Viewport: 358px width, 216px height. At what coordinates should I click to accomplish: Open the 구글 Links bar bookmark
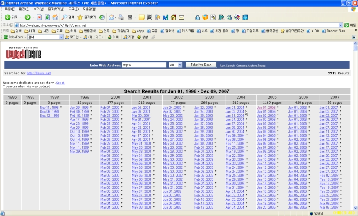point(152,31)
